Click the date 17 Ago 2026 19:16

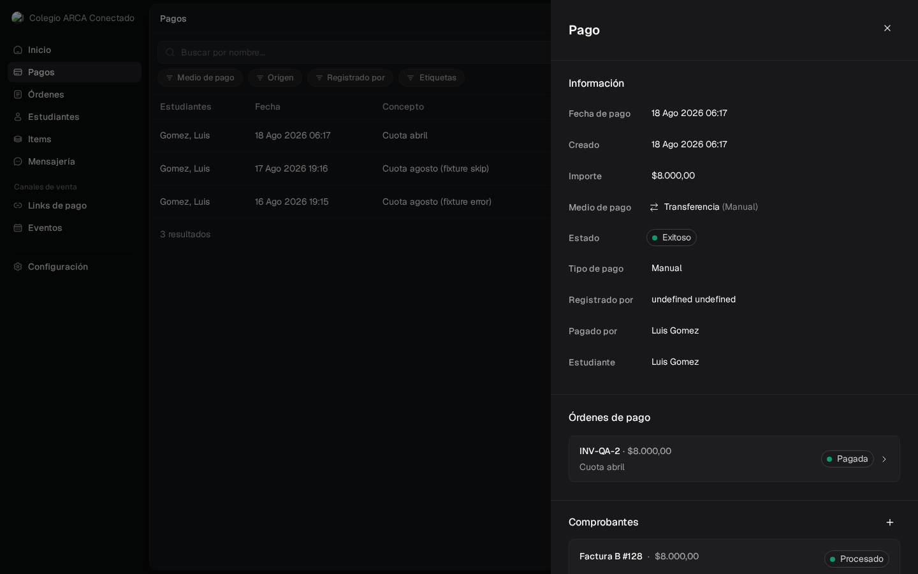click(291, 168)
